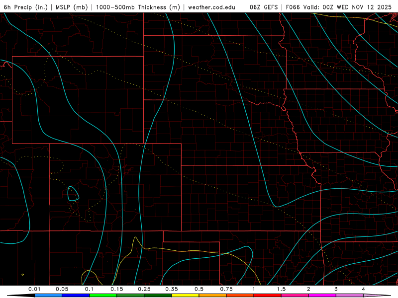Click the '4' legend value
The height and width of the screenshot is (298, 398).
coord(364,289)
